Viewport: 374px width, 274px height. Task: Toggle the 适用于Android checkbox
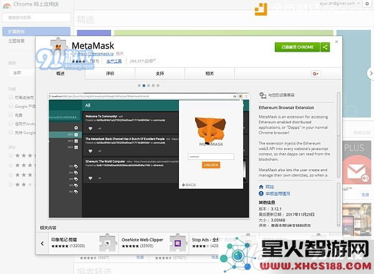click(11, 123)
